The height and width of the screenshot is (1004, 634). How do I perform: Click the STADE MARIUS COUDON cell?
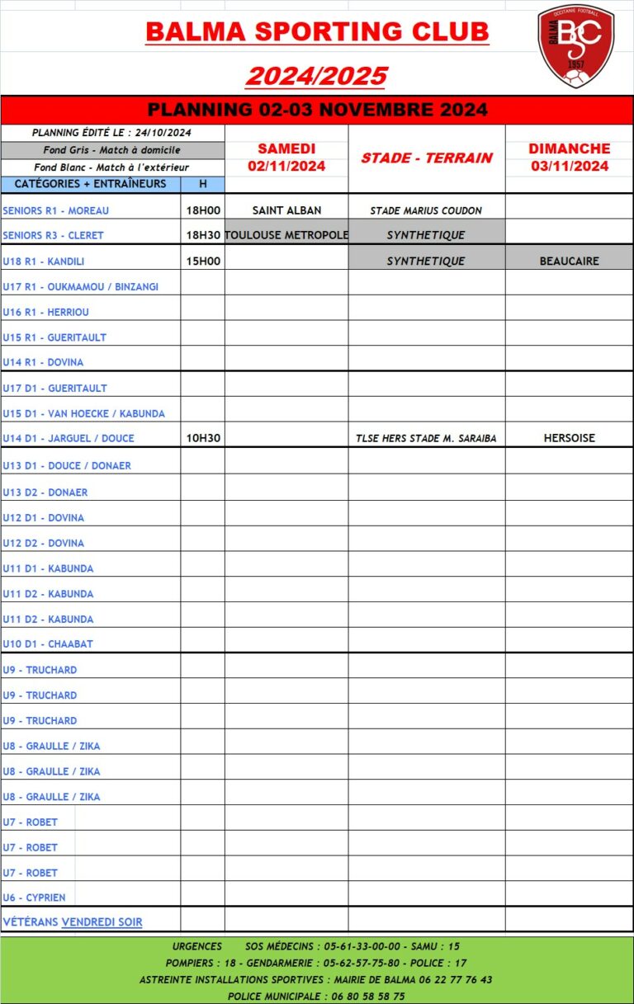coord(426,210)
